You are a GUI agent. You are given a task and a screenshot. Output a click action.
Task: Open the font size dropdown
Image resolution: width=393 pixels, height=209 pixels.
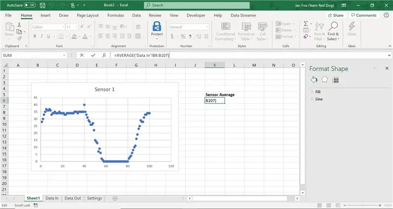77,27
